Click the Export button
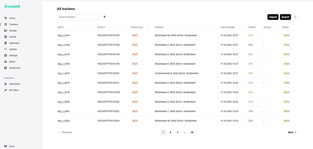This screenshot has width=313, height=149. tap(285, 17)
